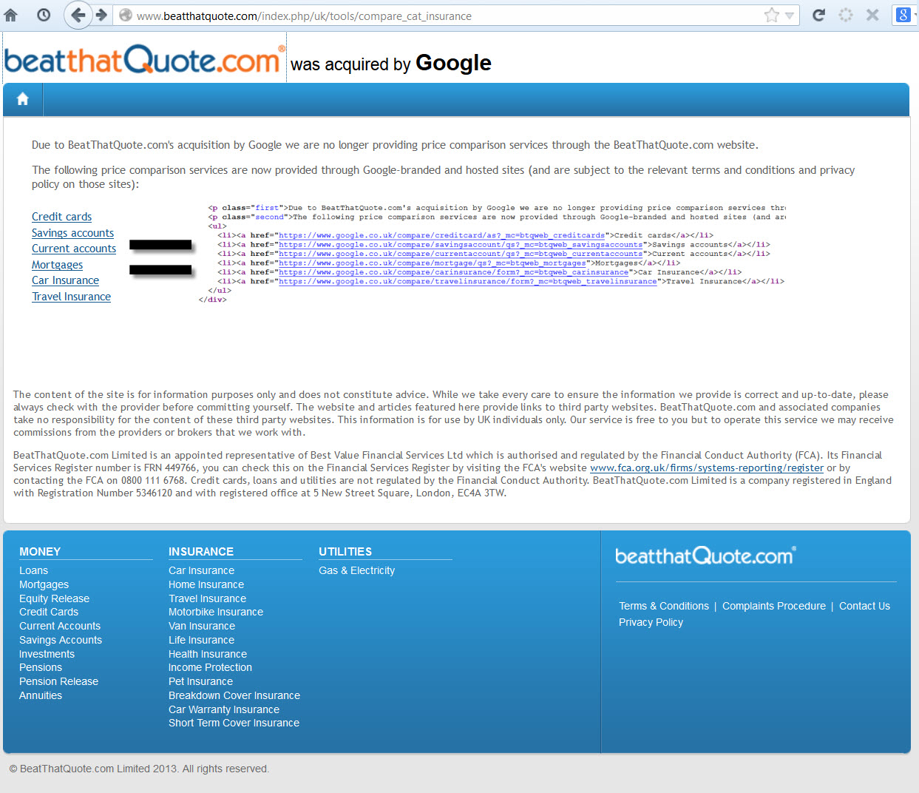Stop page loading with the X icon
Screen dimensions: 919x793
[872, 15]
